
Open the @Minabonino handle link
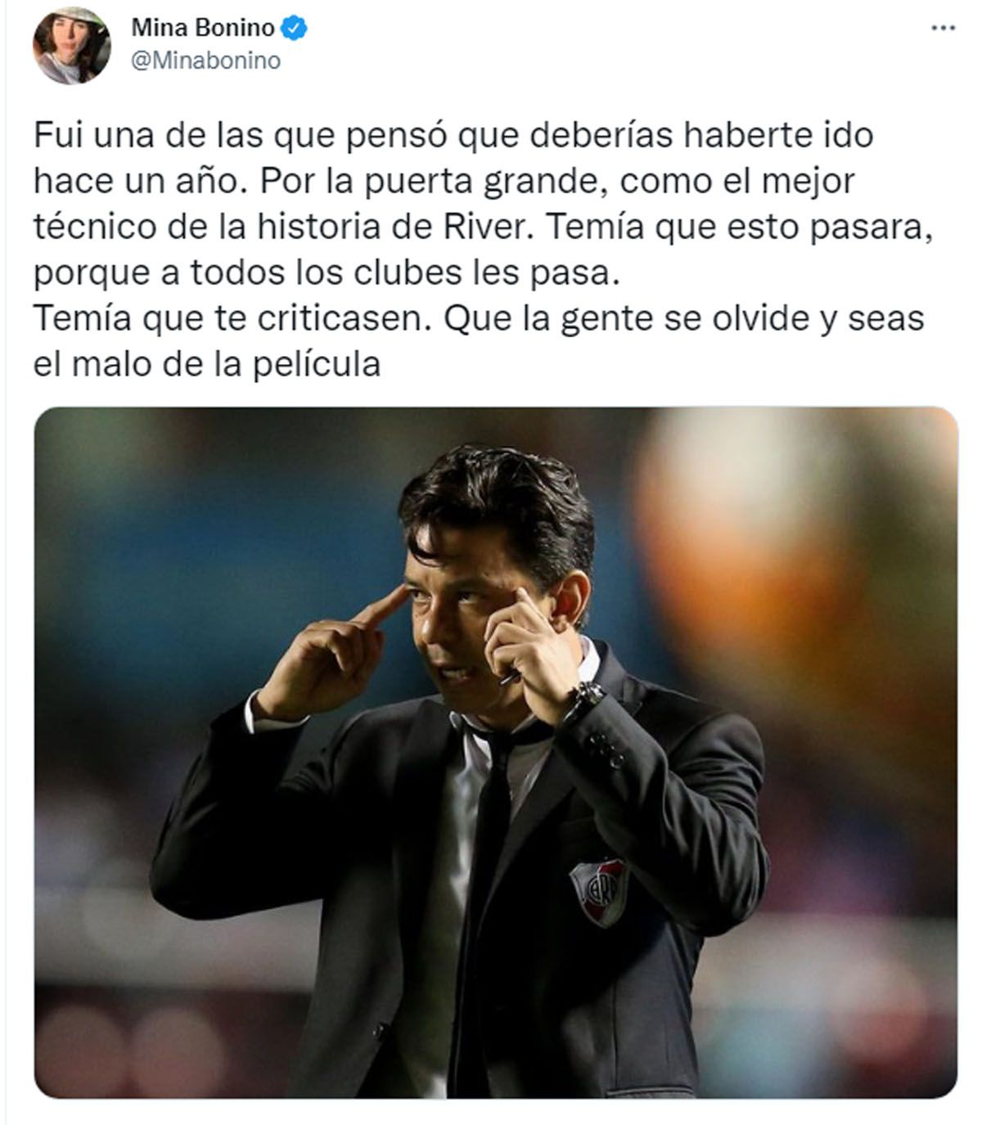205,61
